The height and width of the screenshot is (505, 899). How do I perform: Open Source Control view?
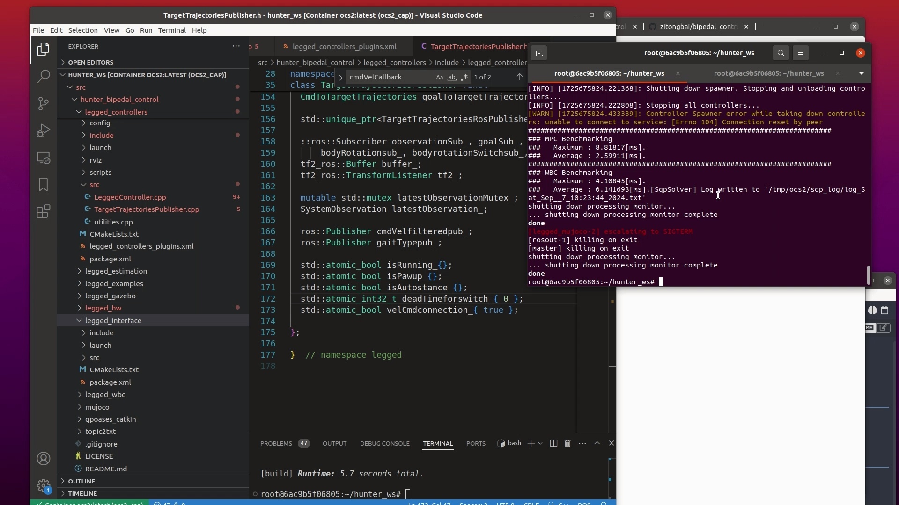click(44, 103)
